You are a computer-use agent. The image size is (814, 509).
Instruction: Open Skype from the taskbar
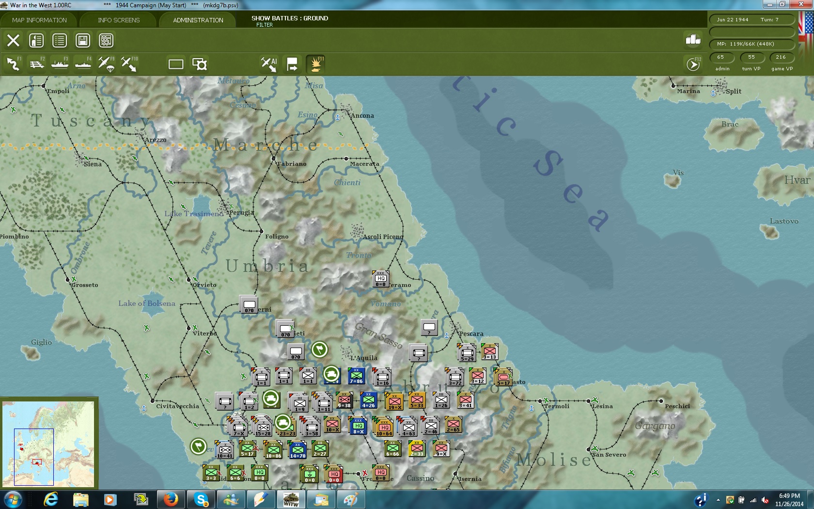click(201, 499)
